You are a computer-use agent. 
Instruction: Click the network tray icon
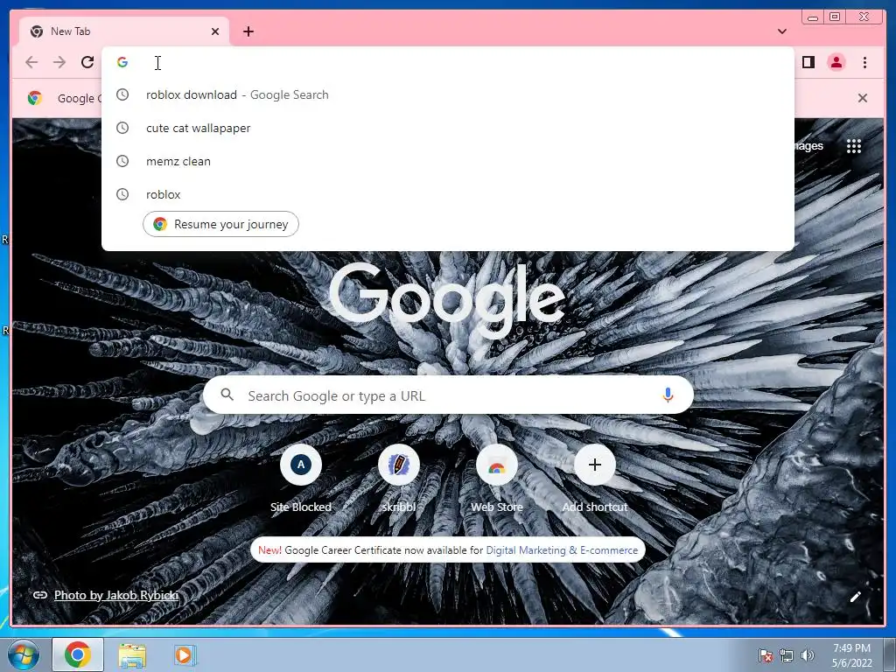pos(787,655)
